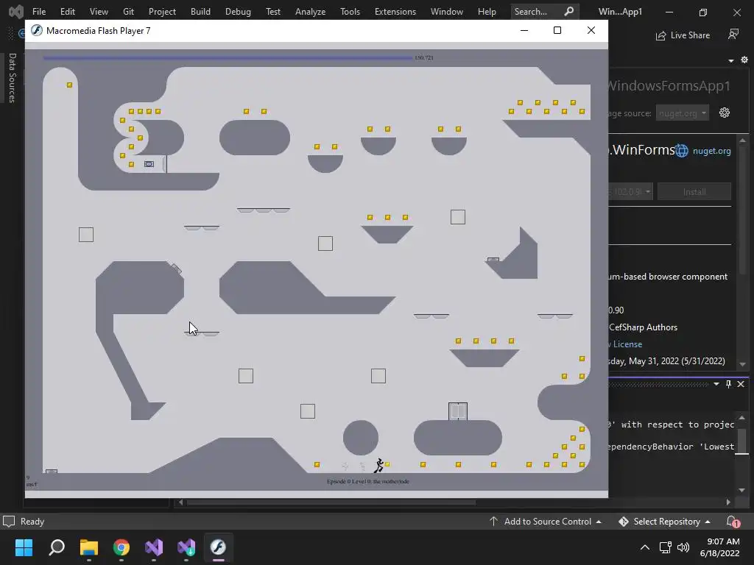Click the volume speaker icon
754x565 pixels.
pyautogui.click(x=683, y=547)
